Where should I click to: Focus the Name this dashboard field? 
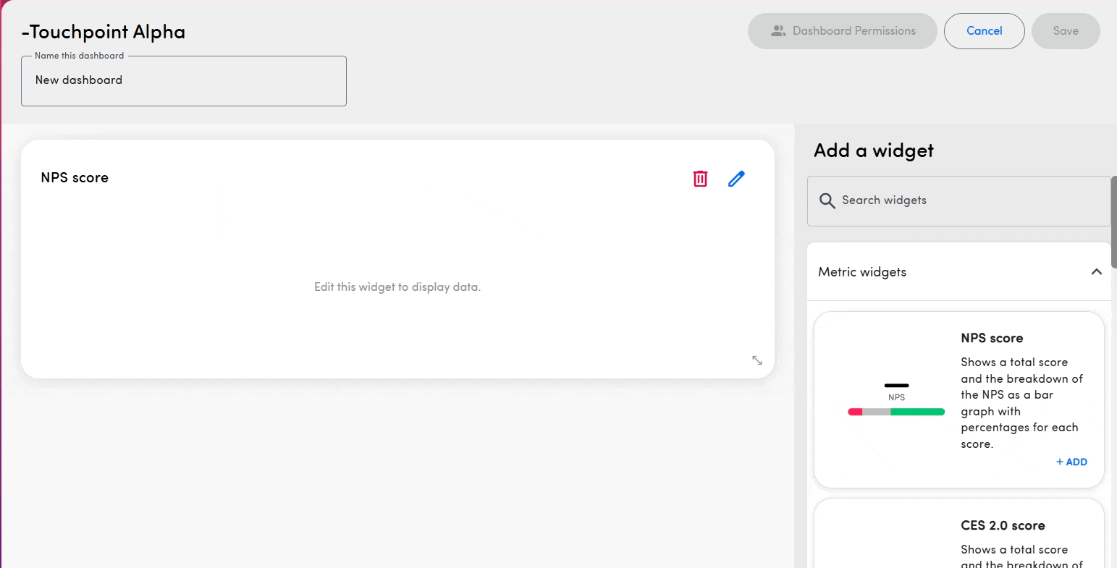click(184, 81)
